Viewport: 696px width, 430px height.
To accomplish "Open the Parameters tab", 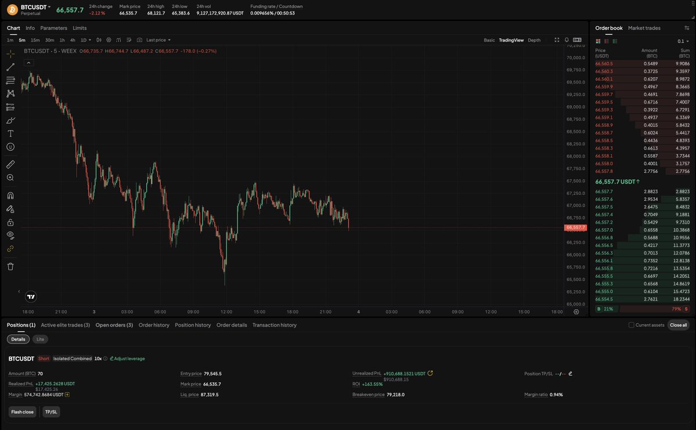I will (x=54, y=28).
